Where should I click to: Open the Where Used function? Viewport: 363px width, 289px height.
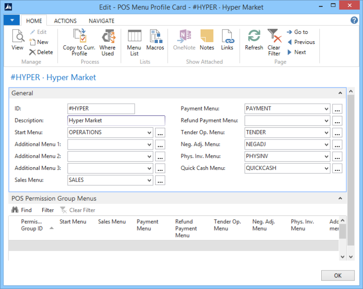108,40
